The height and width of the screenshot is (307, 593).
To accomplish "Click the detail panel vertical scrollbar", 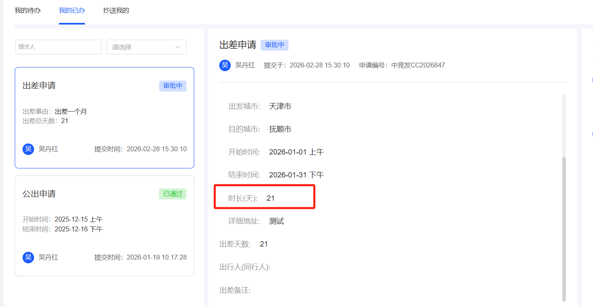I will pos(564,229).
